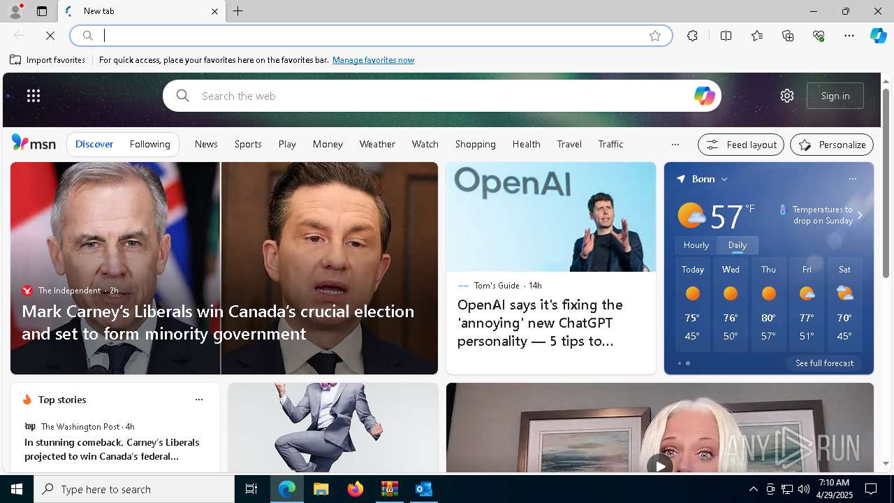Open Extensions puzzle icon
This screenshot has width=894, height=503.
click(692, 36)
